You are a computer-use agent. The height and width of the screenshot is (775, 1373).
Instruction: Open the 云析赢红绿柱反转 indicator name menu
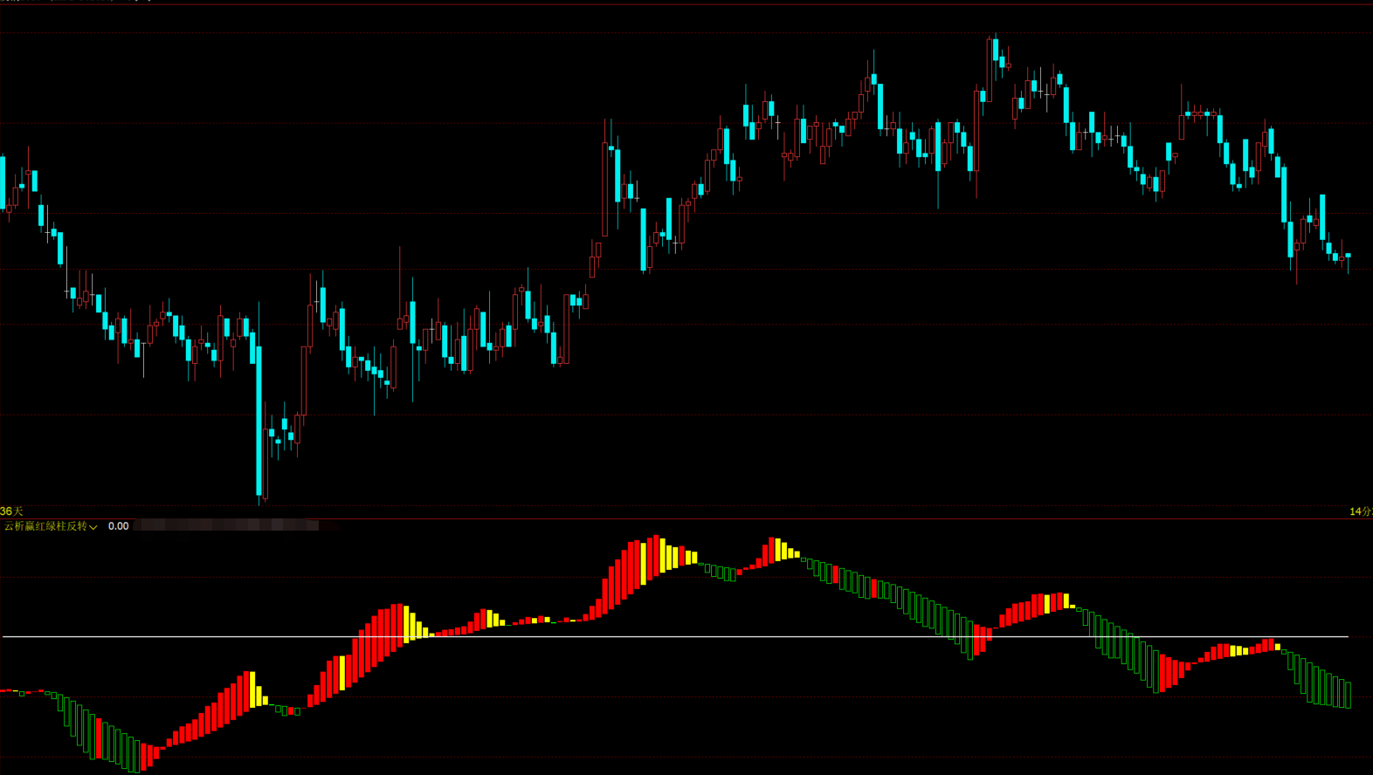tap(45, 526)
